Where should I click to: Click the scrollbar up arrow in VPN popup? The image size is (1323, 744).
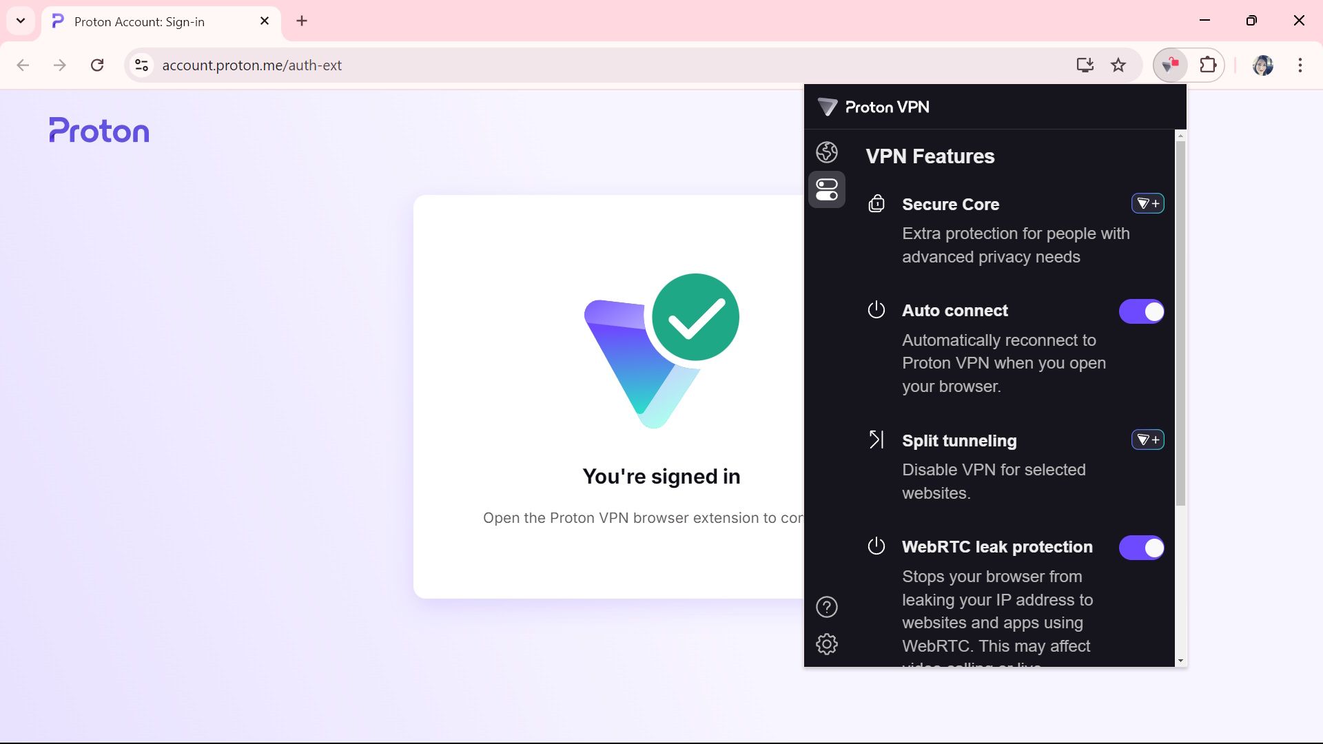1180,136
